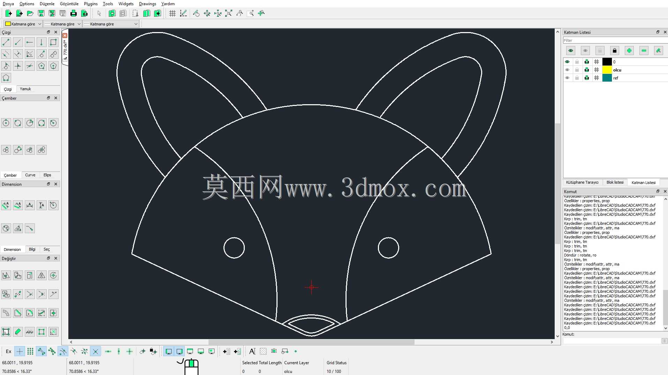668x375 pixels.
Task: Click the Hatch tool icon on bottom toolbar
Action: [263, 351]
